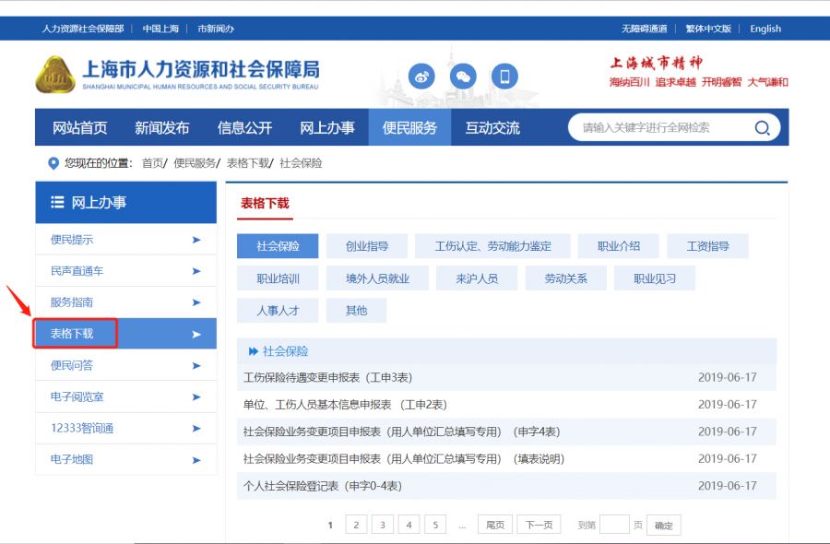This screenshot has width=830, height=544.
Task: Open the 信息公开 navigation menu
Action: 247,128
